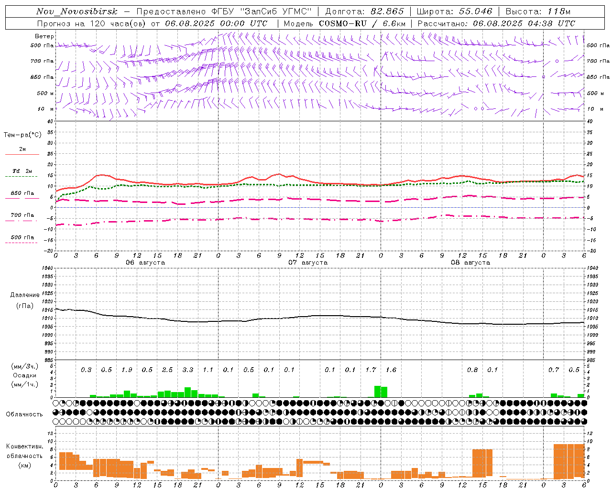Screen dimensions: 612x489
Task: Select the Td 2м dew point legend entry
Action: 22,171
